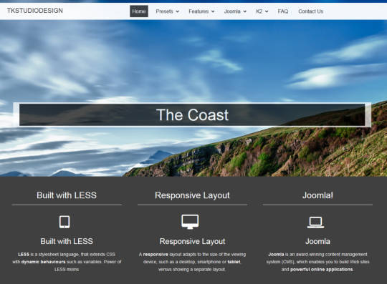Click the 'Joomla!' underlined section heading
387x284 pixels.
tap(318, 195)
